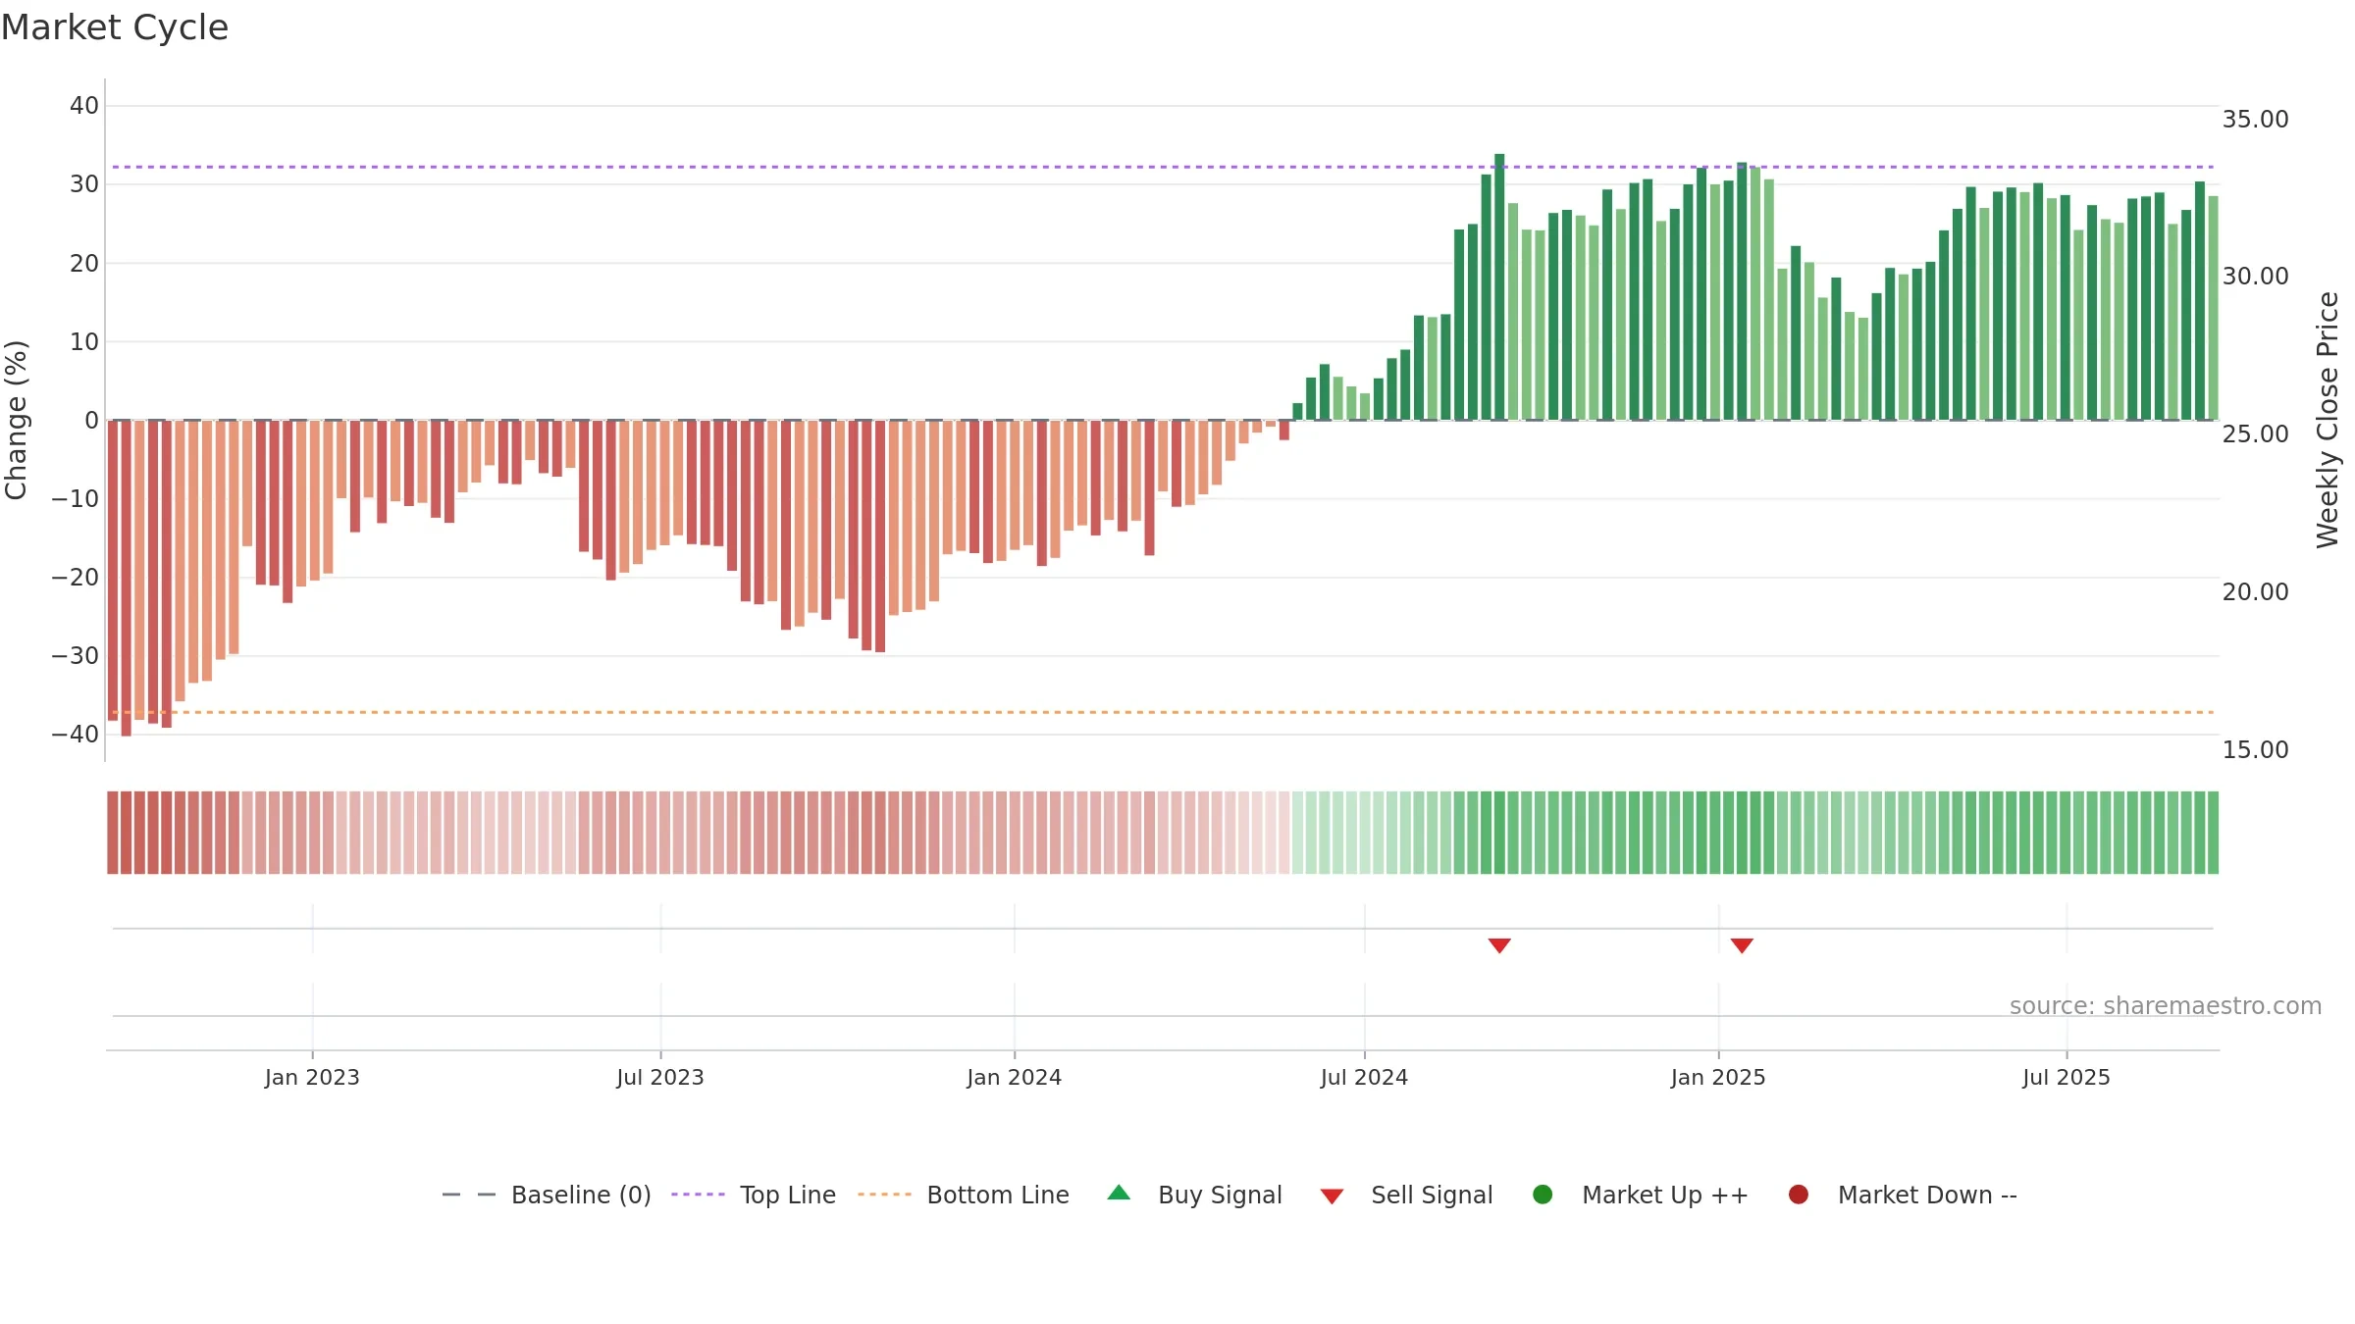Toggle the Top Line legend entry
Image resolution: width=2355 pixels, height=1324 pixels.
click(754, 1195)
